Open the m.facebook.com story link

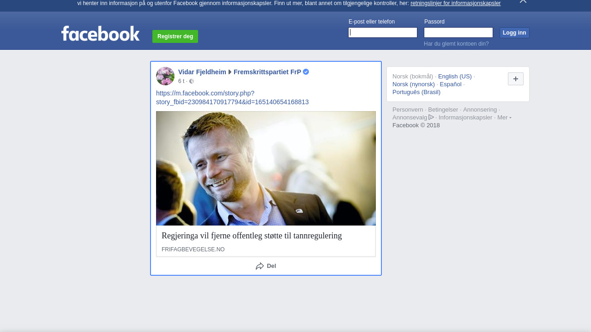pyautogui.click(x=232, y=98)
